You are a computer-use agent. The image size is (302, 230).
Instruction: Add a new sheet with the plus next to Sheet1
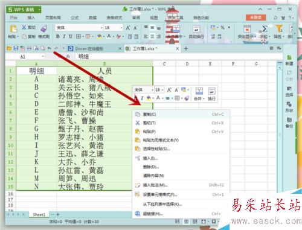58,214
